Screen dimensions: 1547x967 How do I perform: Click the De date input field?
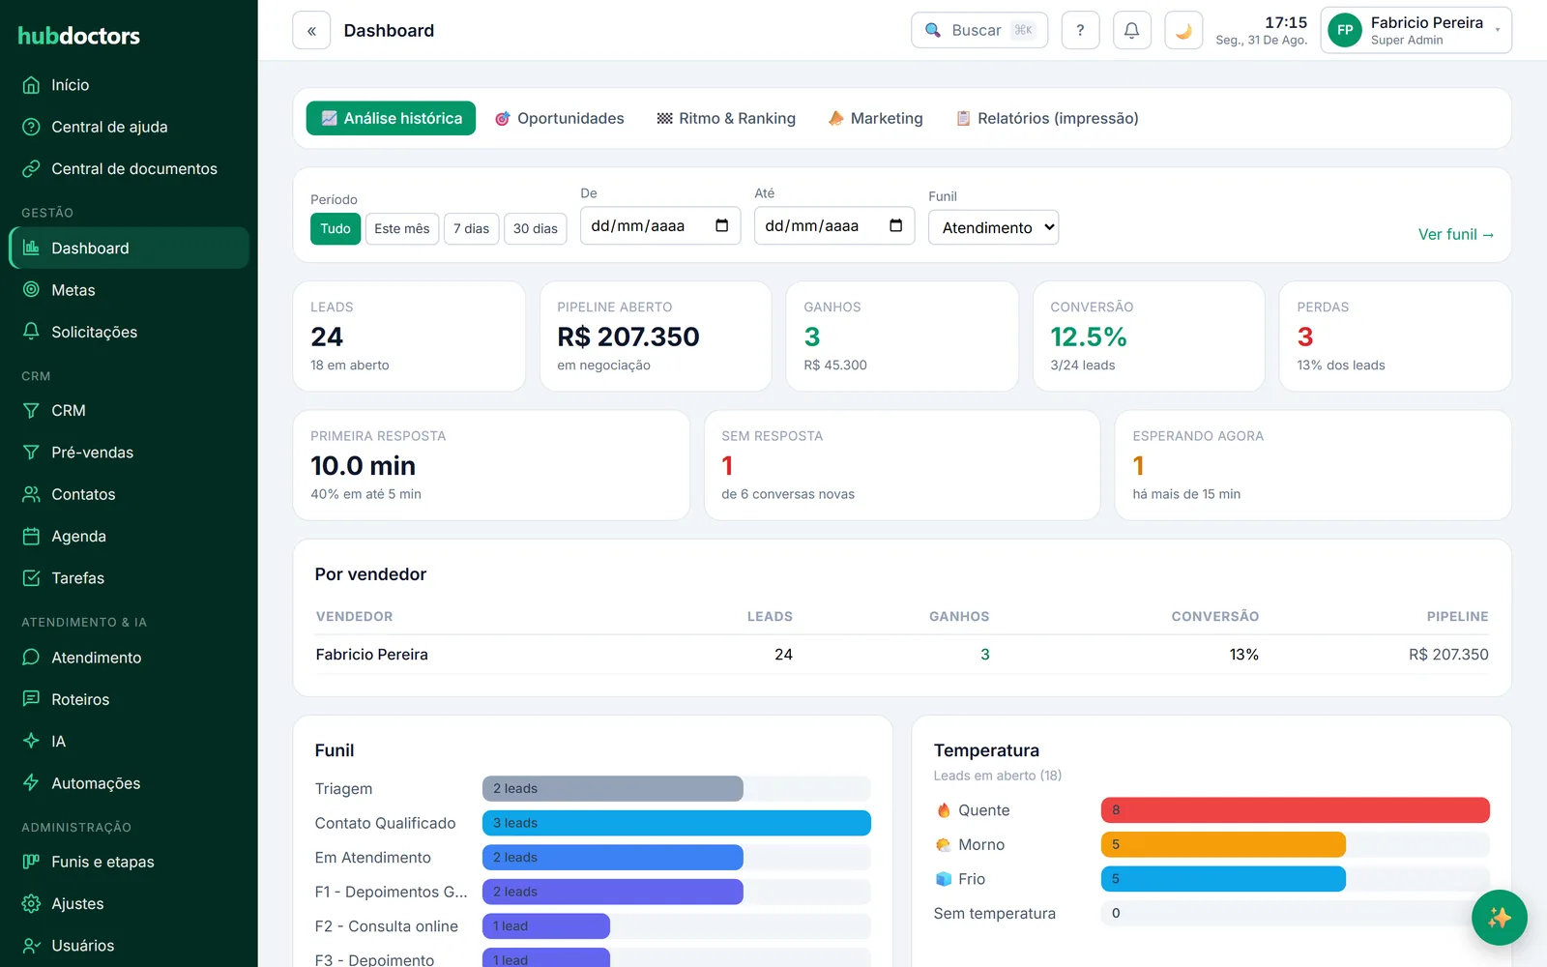coord(660,225)
